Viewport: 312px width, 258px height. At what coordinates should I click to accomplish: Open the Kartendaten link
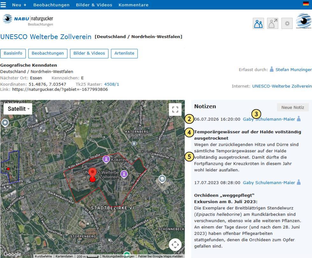[x=64, y=256]
